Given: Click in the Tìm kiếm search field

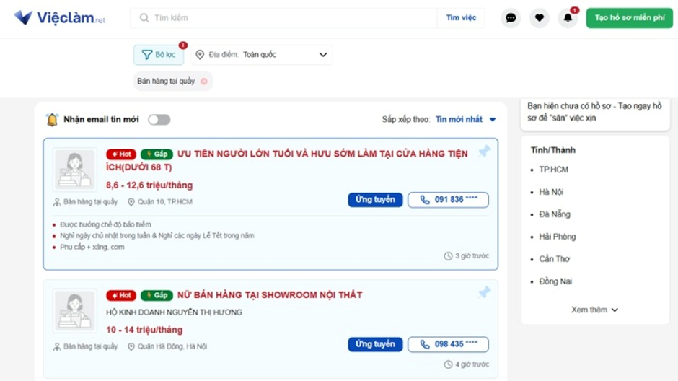Looking at the screenshot, I should coord(289,18).
